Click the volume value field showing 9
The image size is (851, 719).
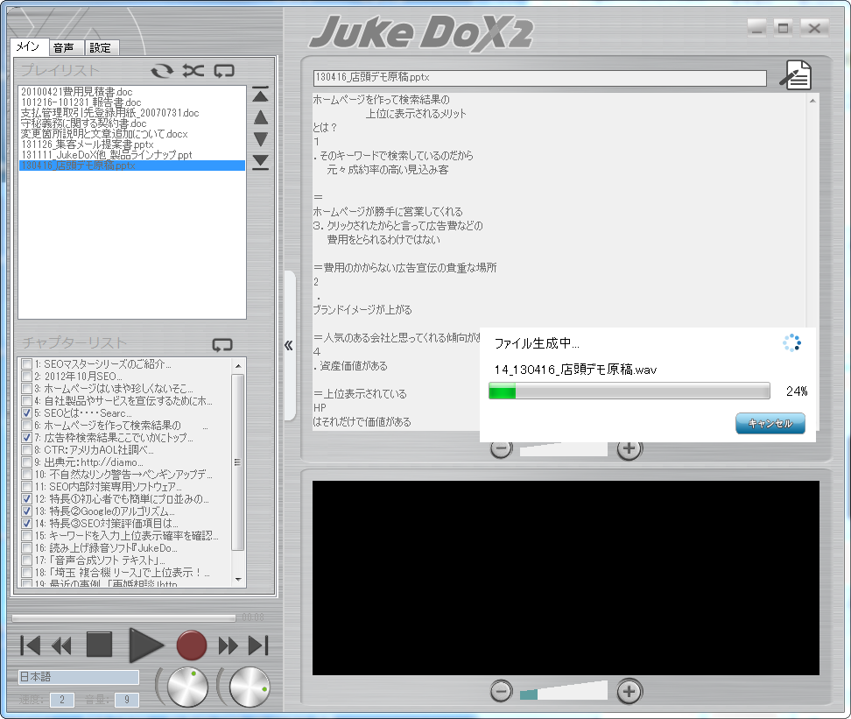point(126,700)
